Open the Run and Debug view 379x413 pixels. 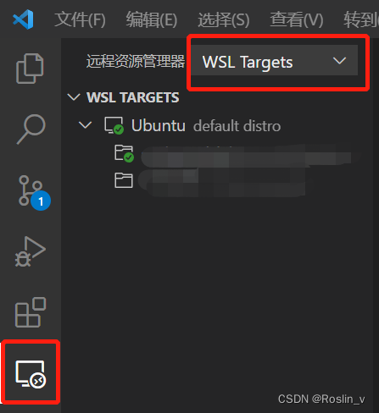pos(30,251)
